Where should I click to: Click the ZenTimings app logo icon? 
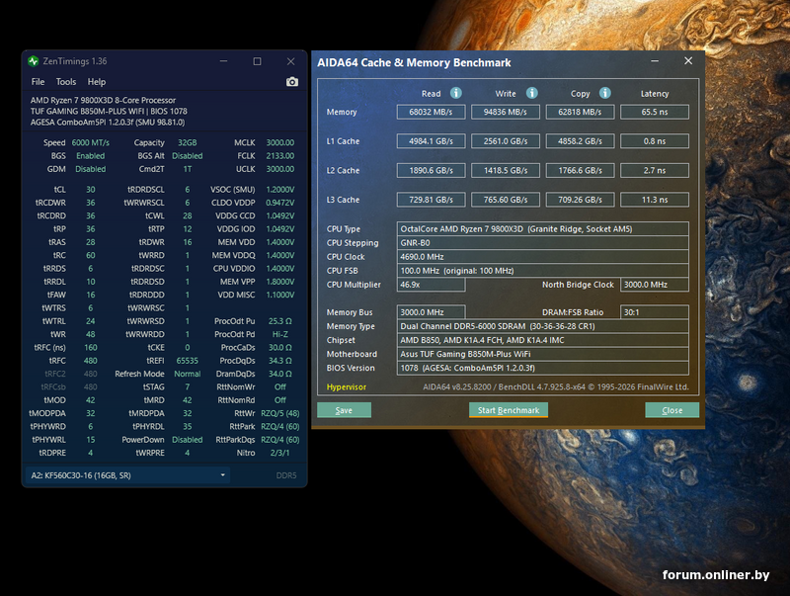34,61
